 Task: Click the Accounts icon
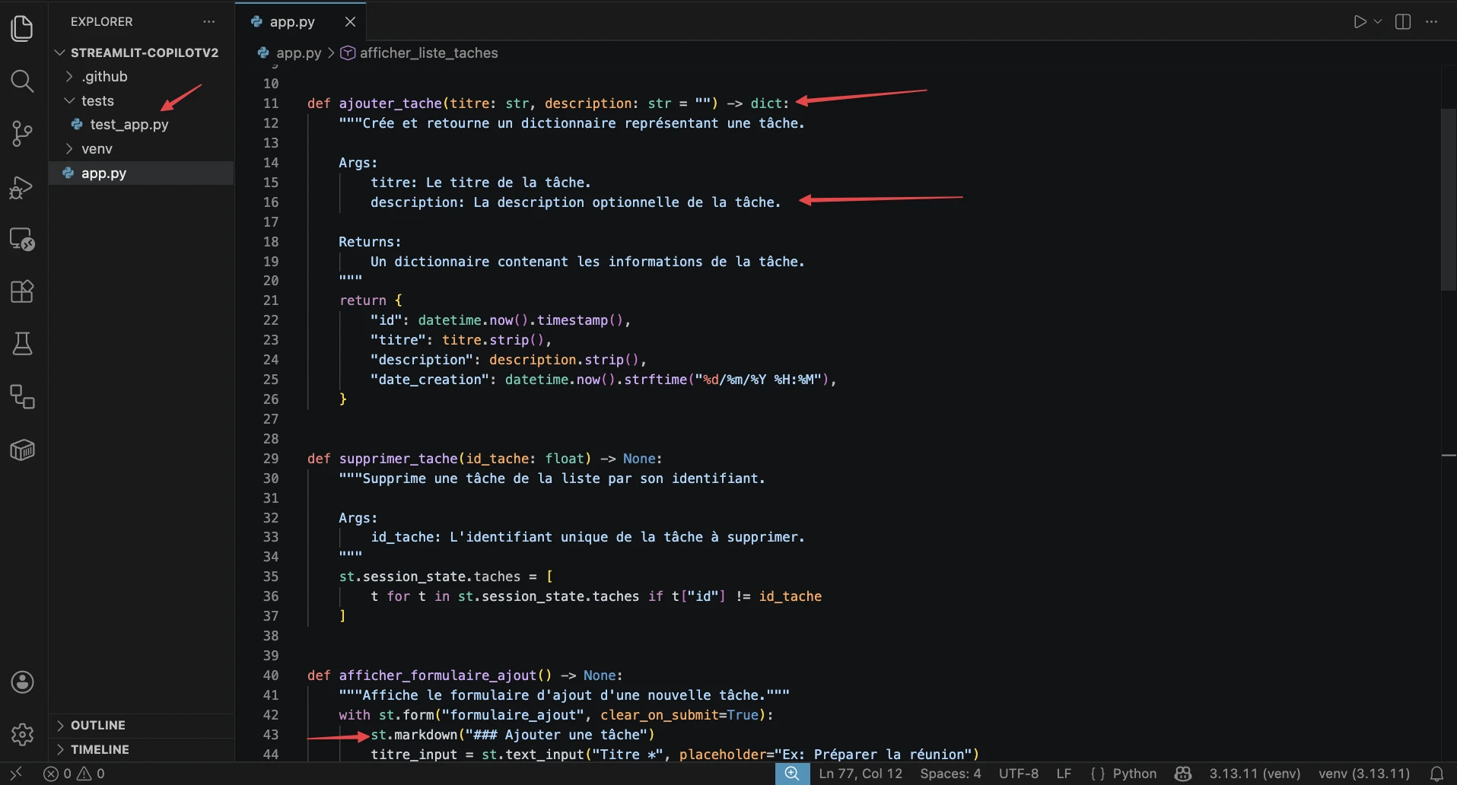(22, 682)
